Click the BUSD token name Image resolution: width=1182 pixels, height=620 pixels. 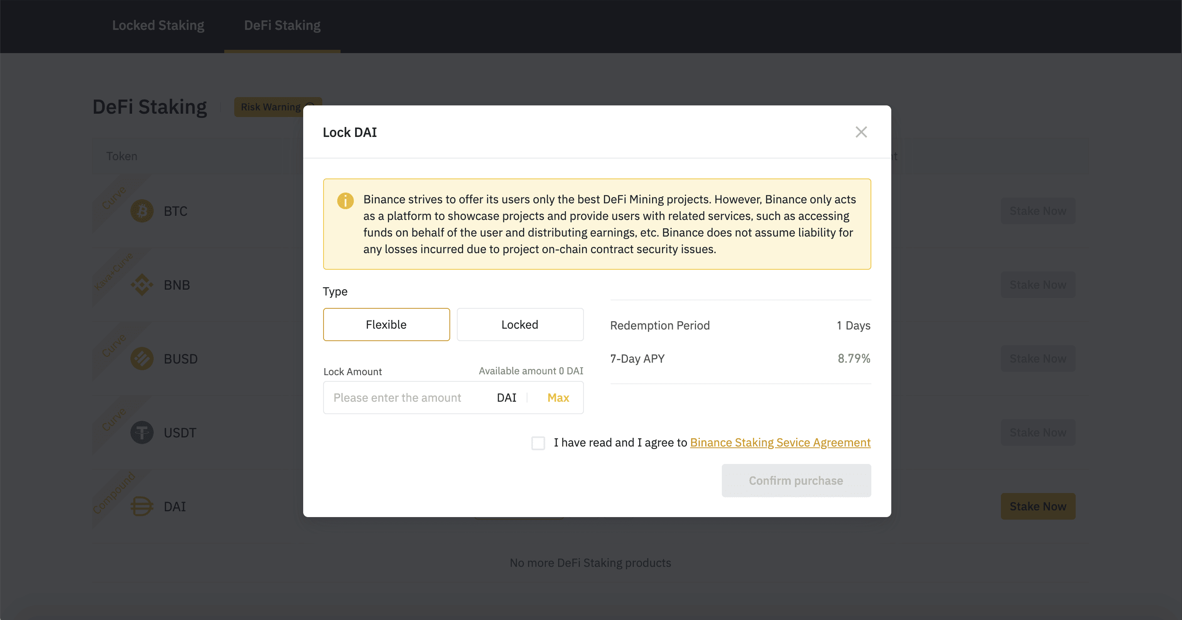tap(180, 359)
